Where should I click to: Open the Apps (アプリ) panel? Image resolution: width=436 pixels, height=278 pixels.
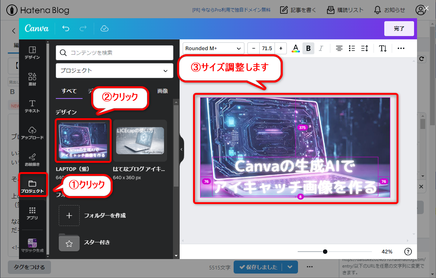(32, 213)
